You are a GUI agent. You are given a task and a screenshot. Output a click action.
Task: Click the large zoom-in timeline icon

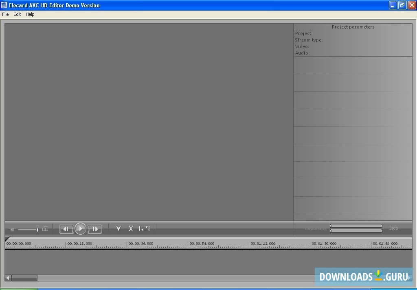(45, 229)
